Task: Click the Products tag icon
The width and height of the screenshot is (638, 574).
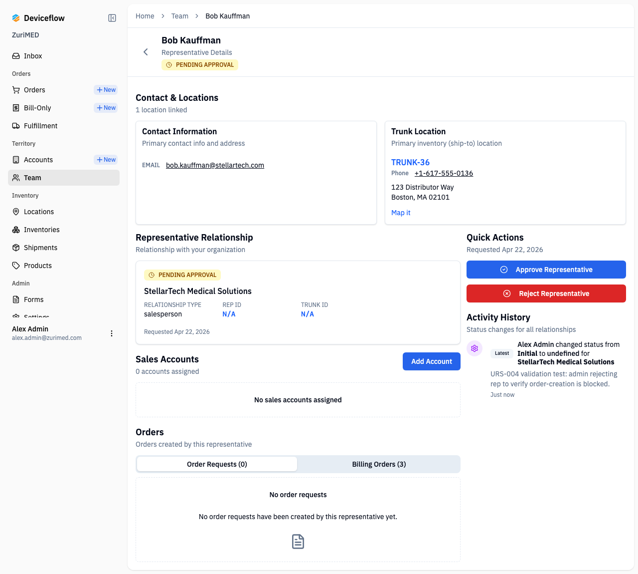Action: click(16, 266)
